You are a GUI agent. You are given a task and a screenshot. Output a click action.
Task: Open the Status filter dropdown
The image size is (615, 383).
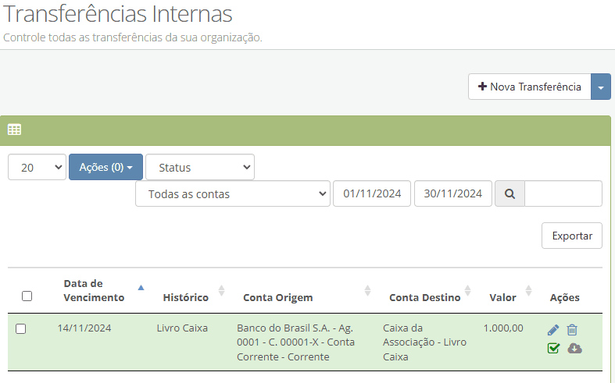click(200, 167)
